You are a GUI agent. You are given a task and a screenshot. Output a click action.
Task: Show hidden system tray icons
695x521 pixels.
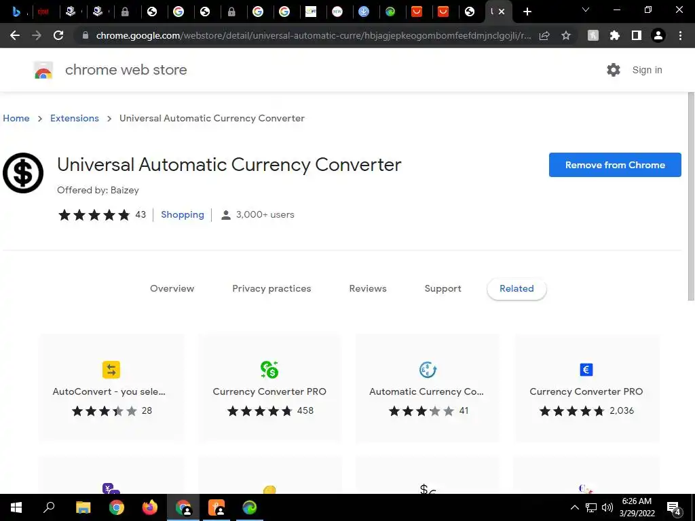[574, 507]
